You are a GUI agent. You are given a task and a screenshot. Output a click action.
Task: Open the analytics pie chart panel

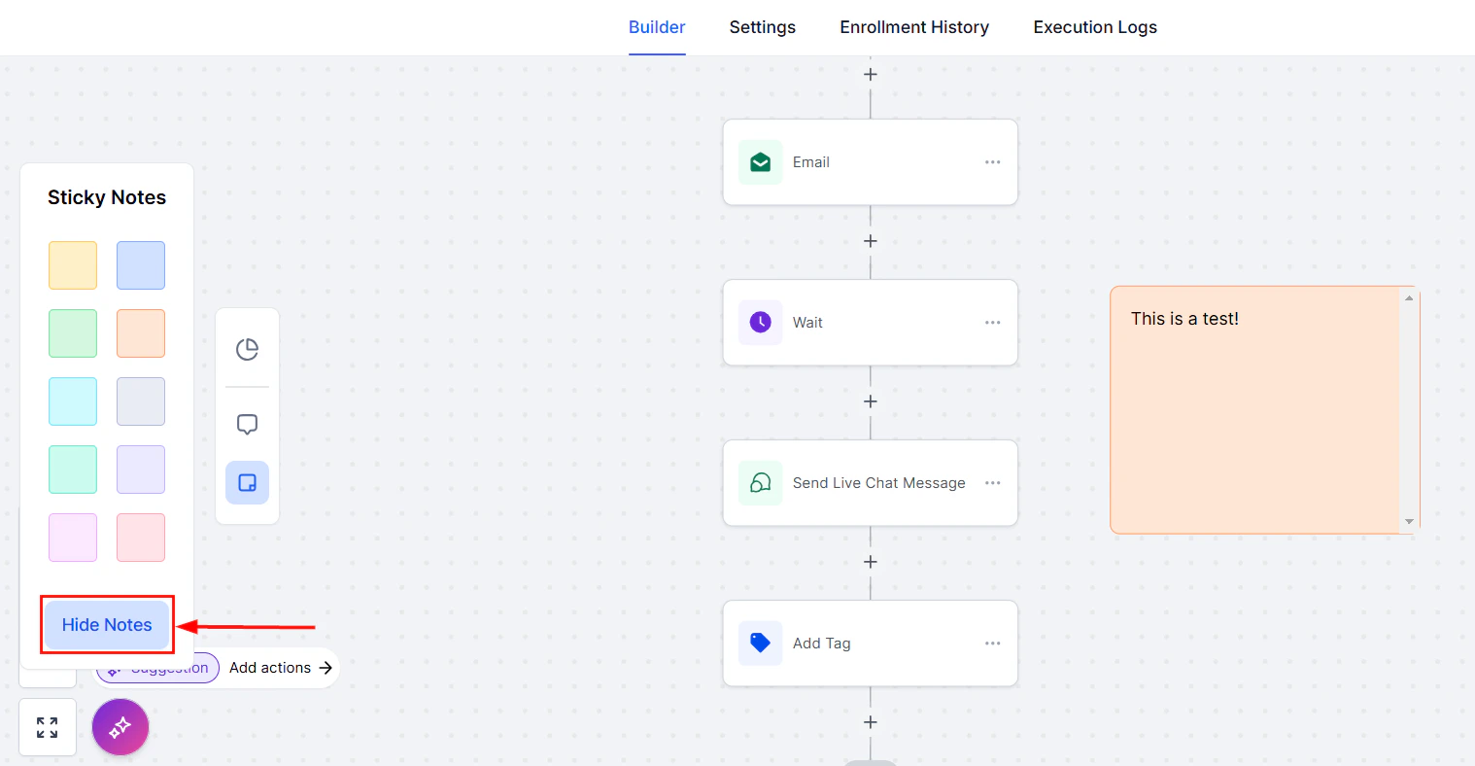[247, 349]
